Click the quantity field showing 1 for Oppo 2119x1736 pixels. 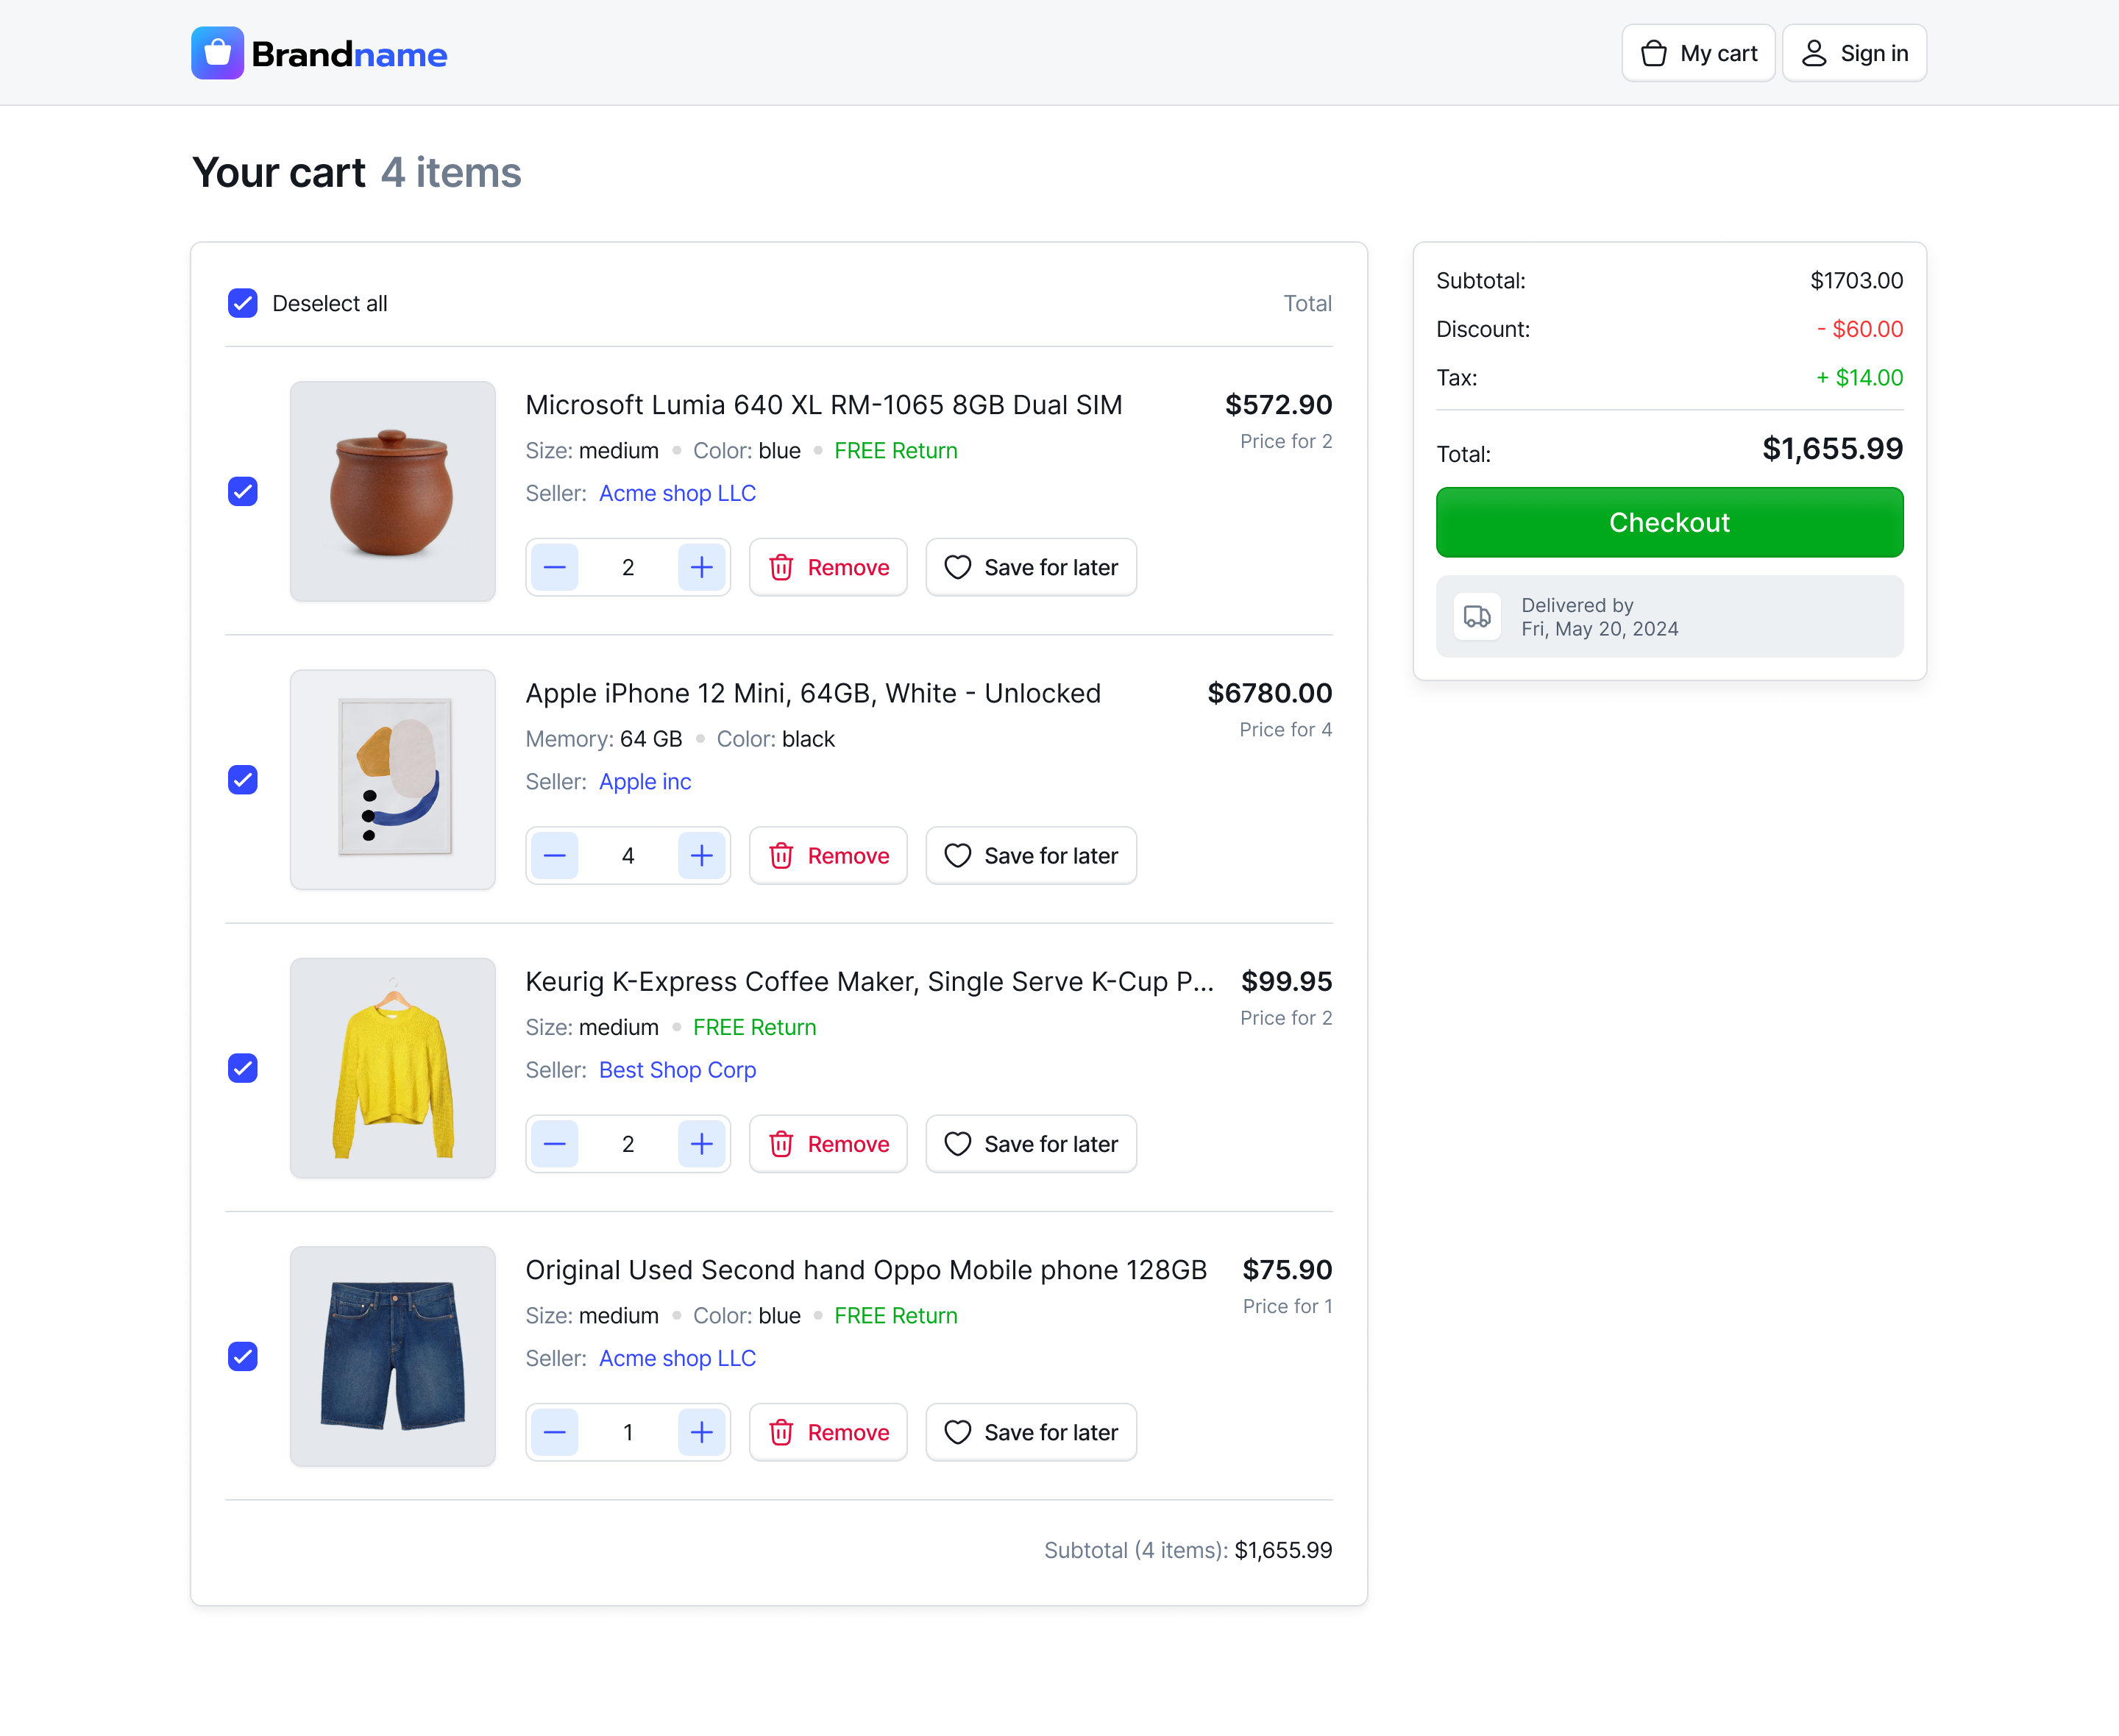[x=628, y=1432]
